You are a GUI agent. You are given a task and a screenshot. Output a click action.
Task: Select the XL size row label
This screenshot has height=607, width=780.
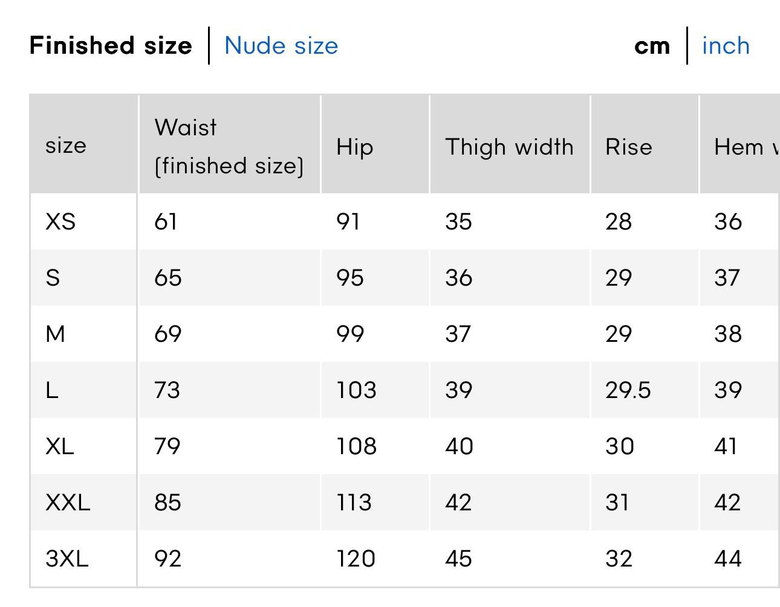(x=59, y=446)
